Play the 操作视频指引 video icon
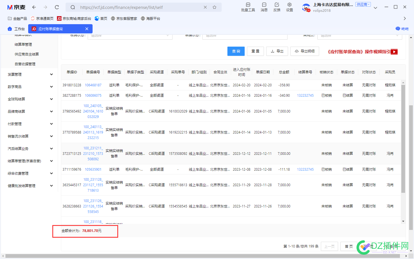 tap(394, 52)
